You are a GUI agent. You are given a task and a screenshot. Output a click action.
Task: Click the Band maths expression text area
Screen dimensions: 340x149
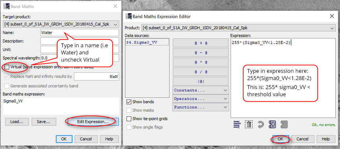click(x=61, y=106)
